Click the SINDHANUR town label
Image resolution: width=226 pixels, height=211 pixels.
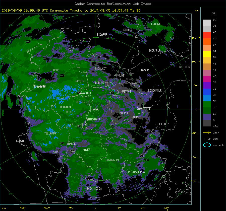[155, 91]
